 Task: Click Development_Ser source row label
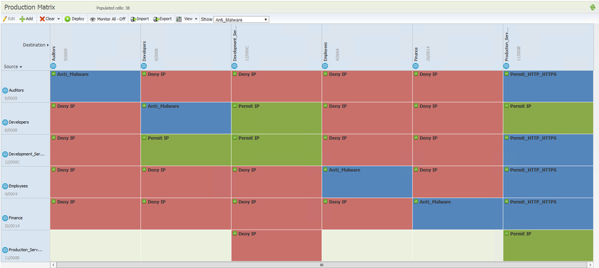pos(26,155)
